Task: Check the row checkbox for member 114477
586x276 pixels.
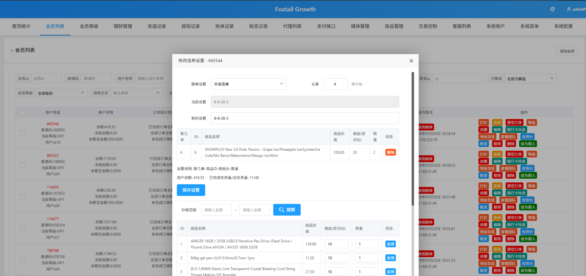Action: tap(23, 229)
